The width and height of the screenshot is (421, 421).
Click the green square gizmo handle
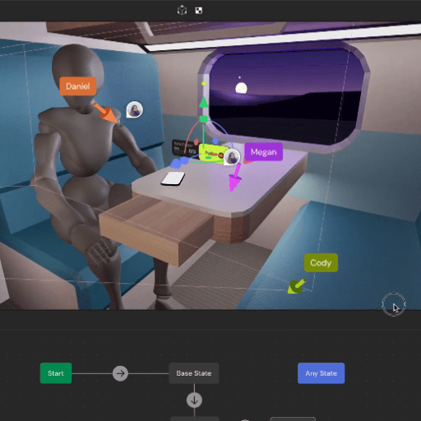click(x=204, y=119)
